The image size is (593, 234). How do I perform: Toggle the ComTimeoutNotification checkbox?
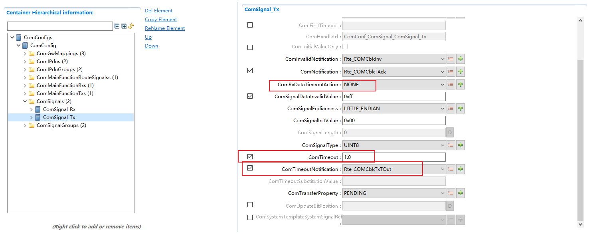[250, 168]
